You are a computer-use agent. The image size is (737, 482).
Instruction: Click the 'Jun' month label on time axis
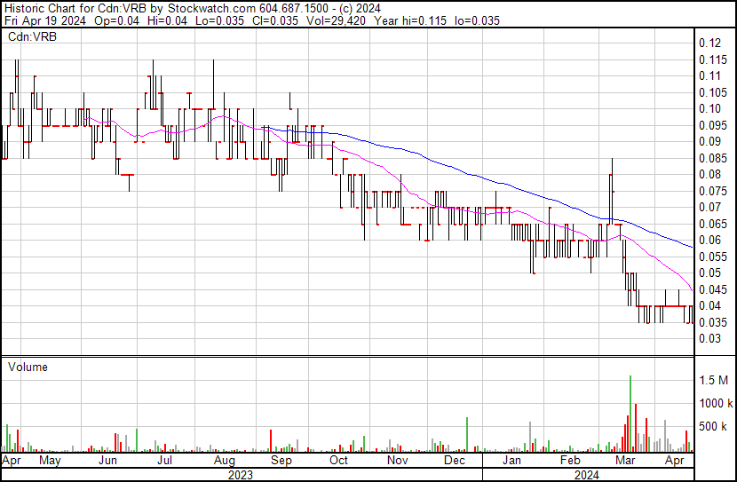pos(107,460)
